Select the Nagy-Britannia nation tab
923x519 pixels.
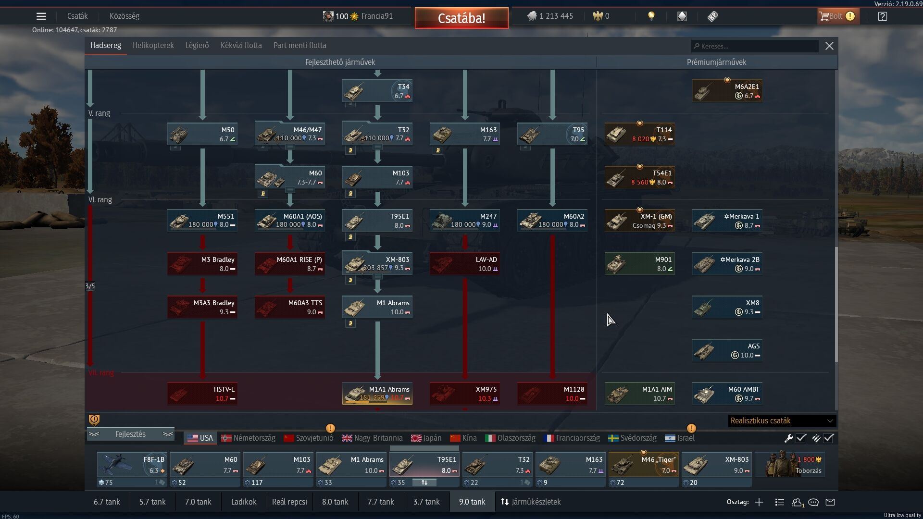[372, 438]
